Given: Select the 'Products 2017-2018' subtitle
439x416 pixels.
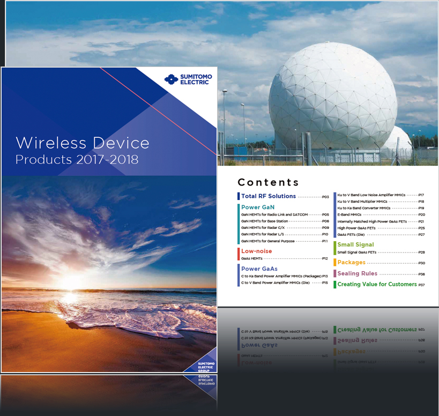Looking at the screenshot, I should coord(77,160).
